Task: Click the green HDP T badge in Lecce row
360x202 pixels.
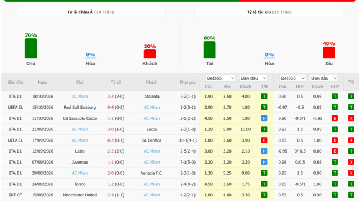Action: (335, 129)
